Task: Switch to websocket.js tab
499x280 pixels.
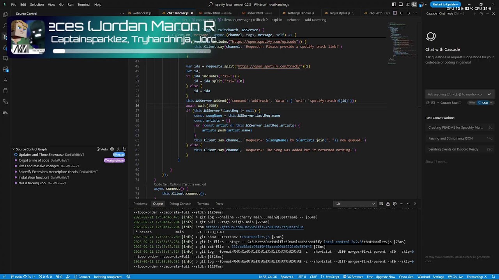Action: [142, 13]
